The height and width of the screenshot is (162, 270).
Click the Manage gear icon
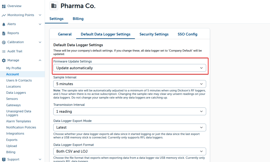(x=4, y=60)
